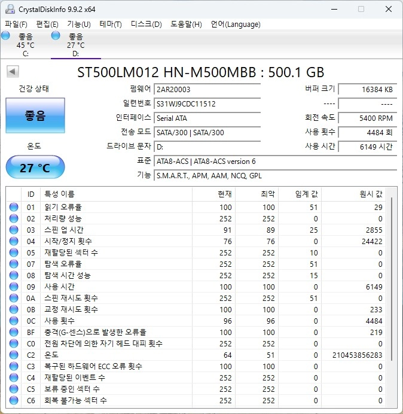
Task: Click status orb for attribute C0 헤드 대피 횟수
Action: pos(14,343)
